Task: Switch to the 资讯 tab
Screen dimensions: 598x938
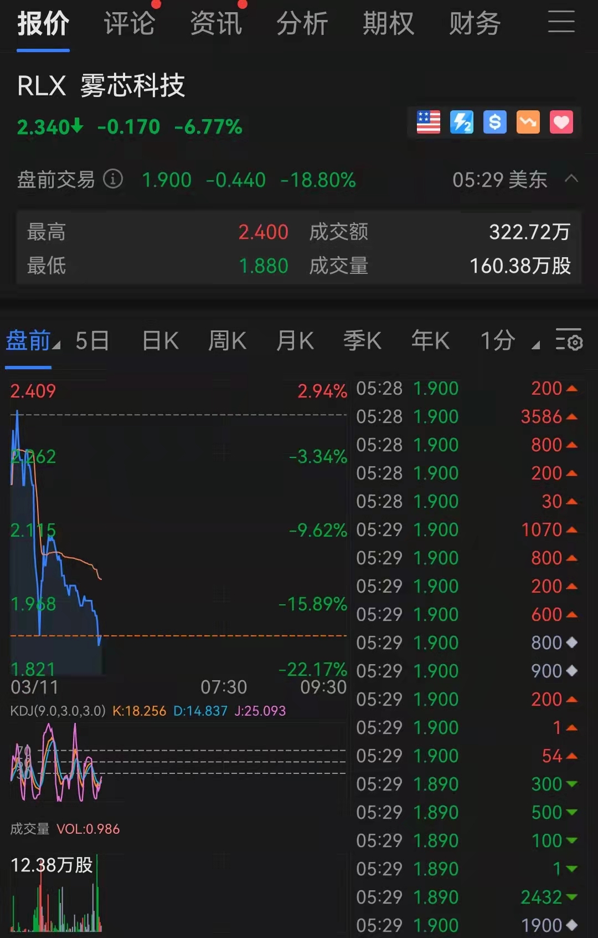Action: pos(216,24)
